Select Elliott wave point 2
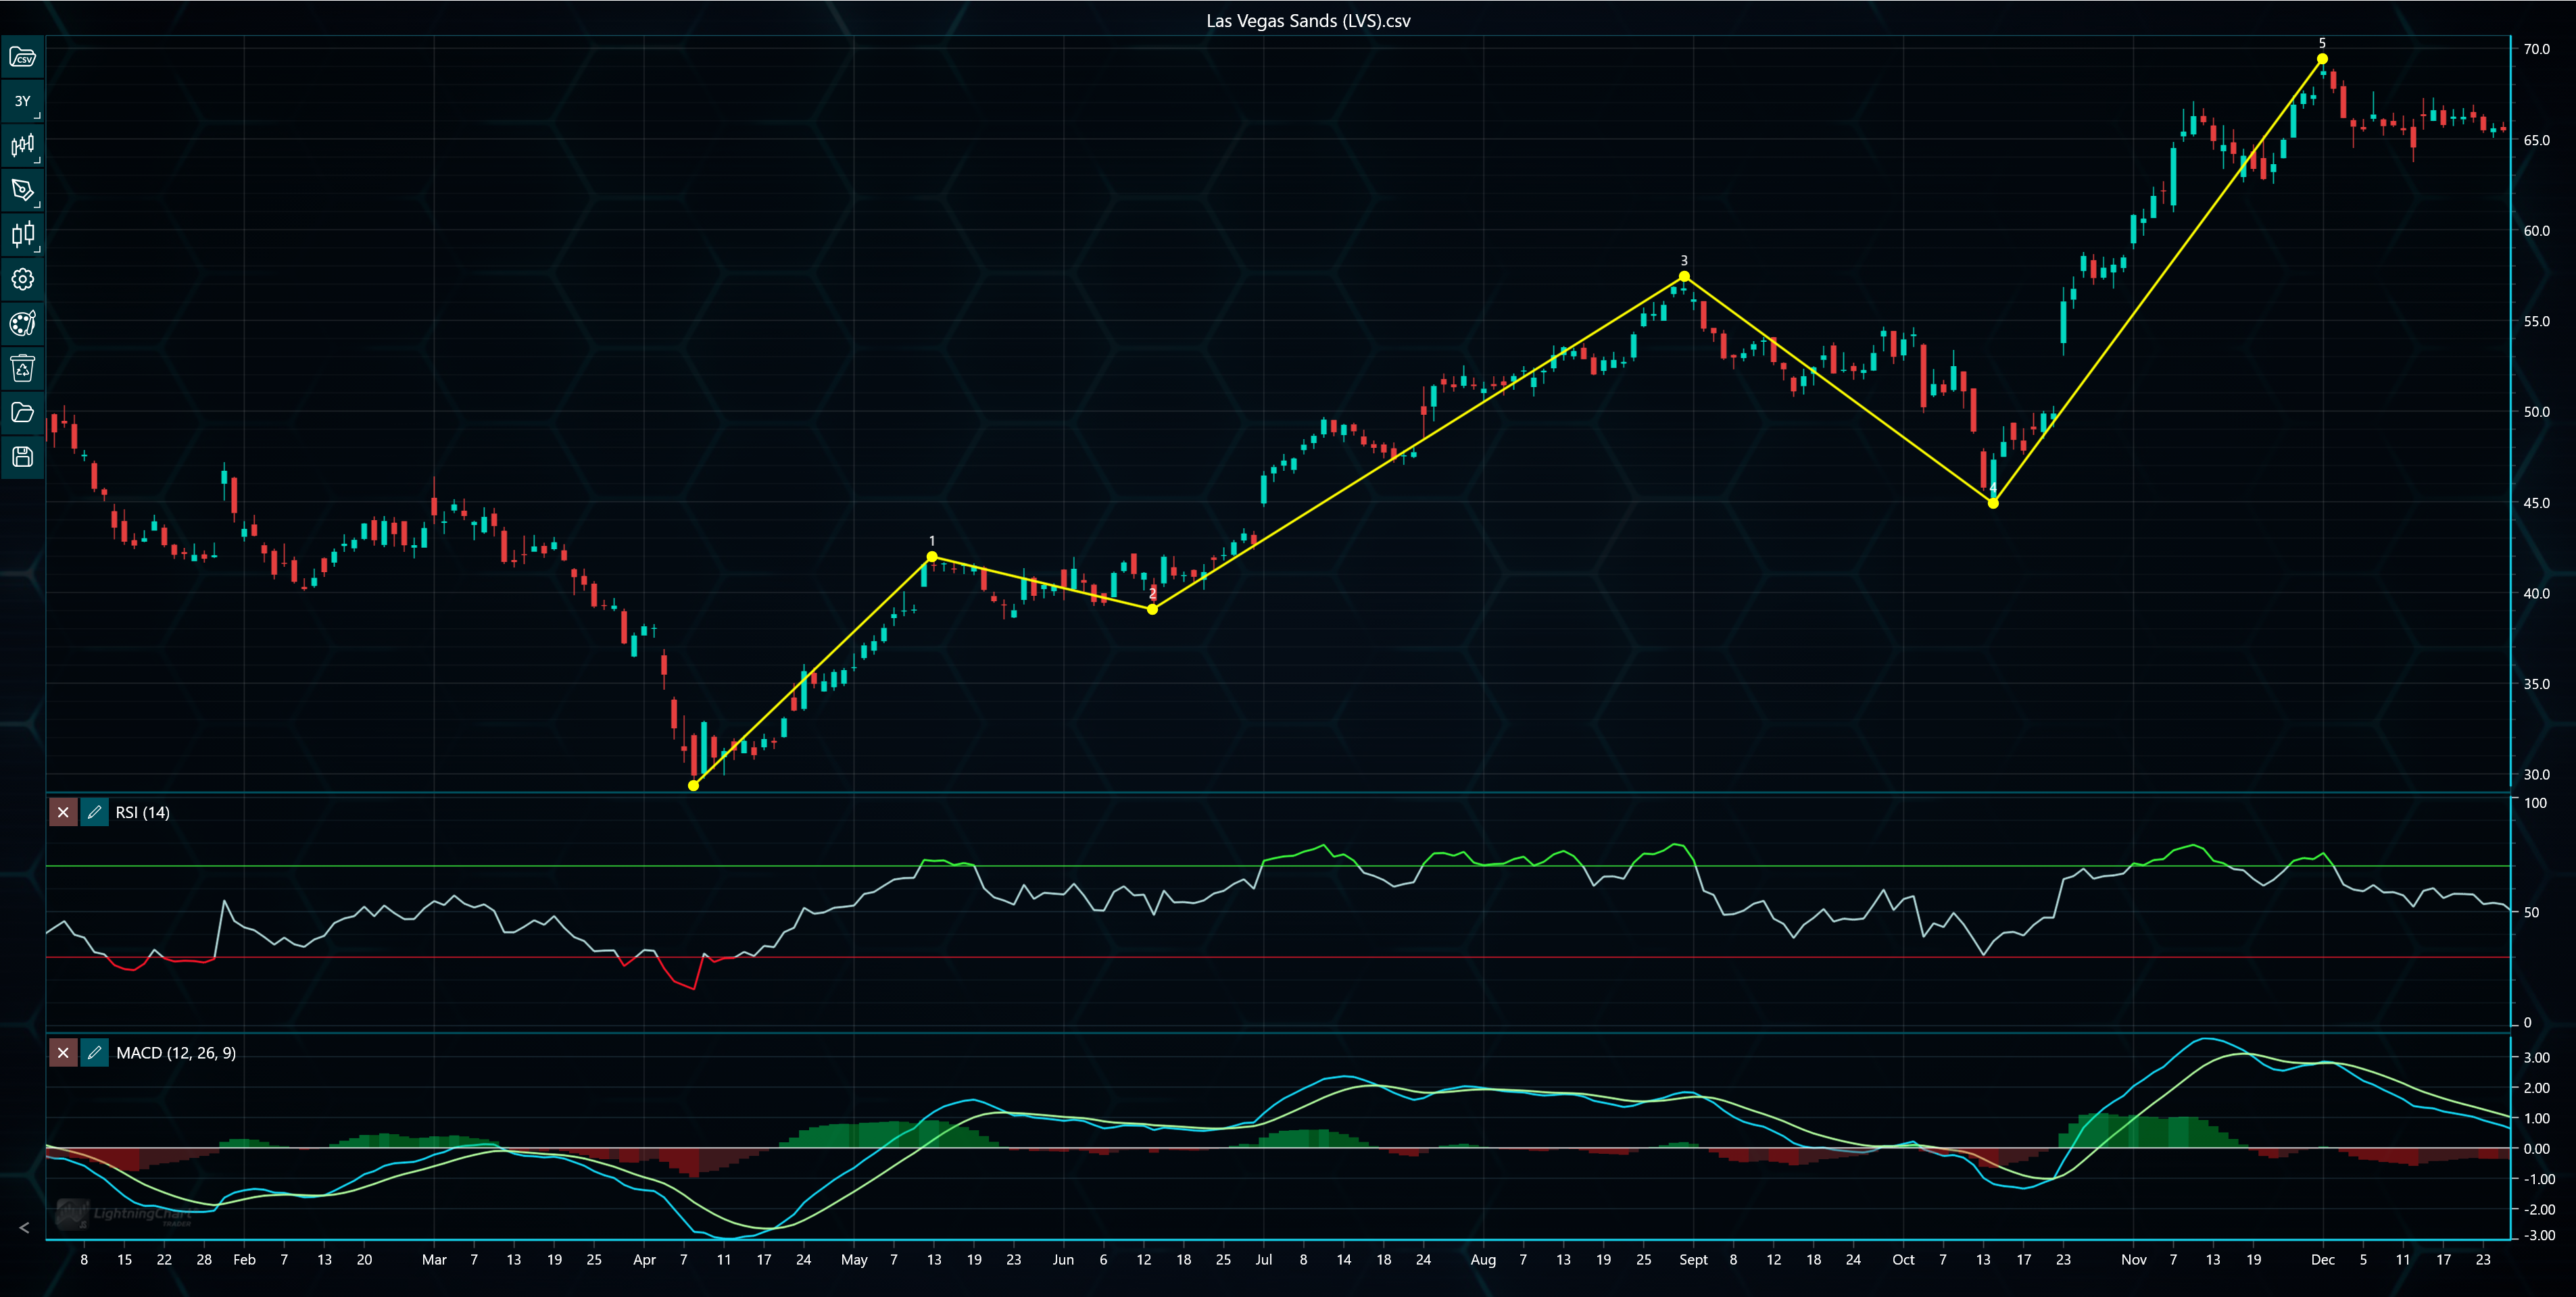2576x1297 pixels. 1152,609
